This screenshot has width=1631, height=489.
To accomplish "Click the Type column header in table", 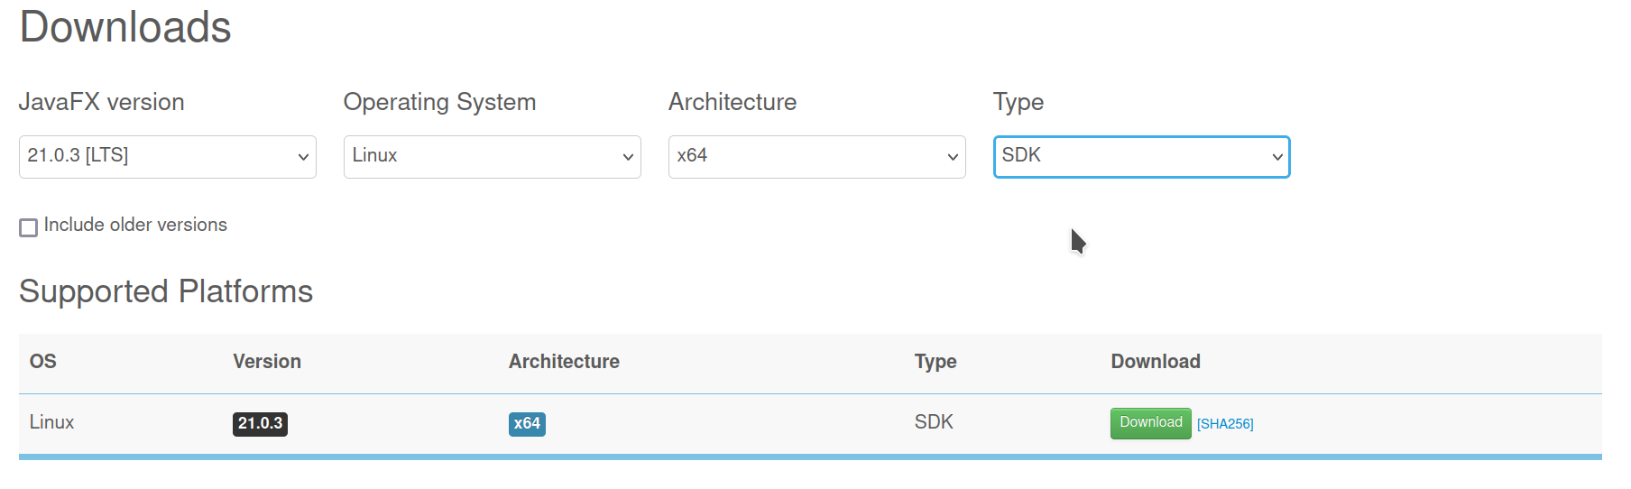I will 935,362.
